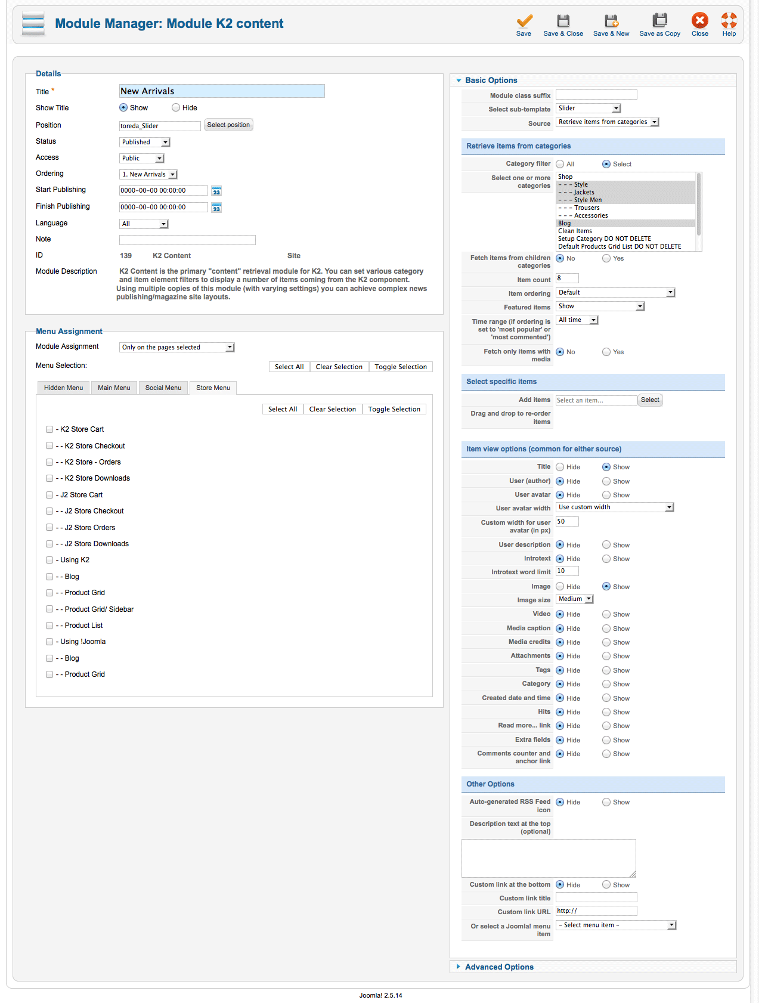765x1003 pixels.
Task: Check the J2 Store Checkout checkbox
Action: click(49, 511)
